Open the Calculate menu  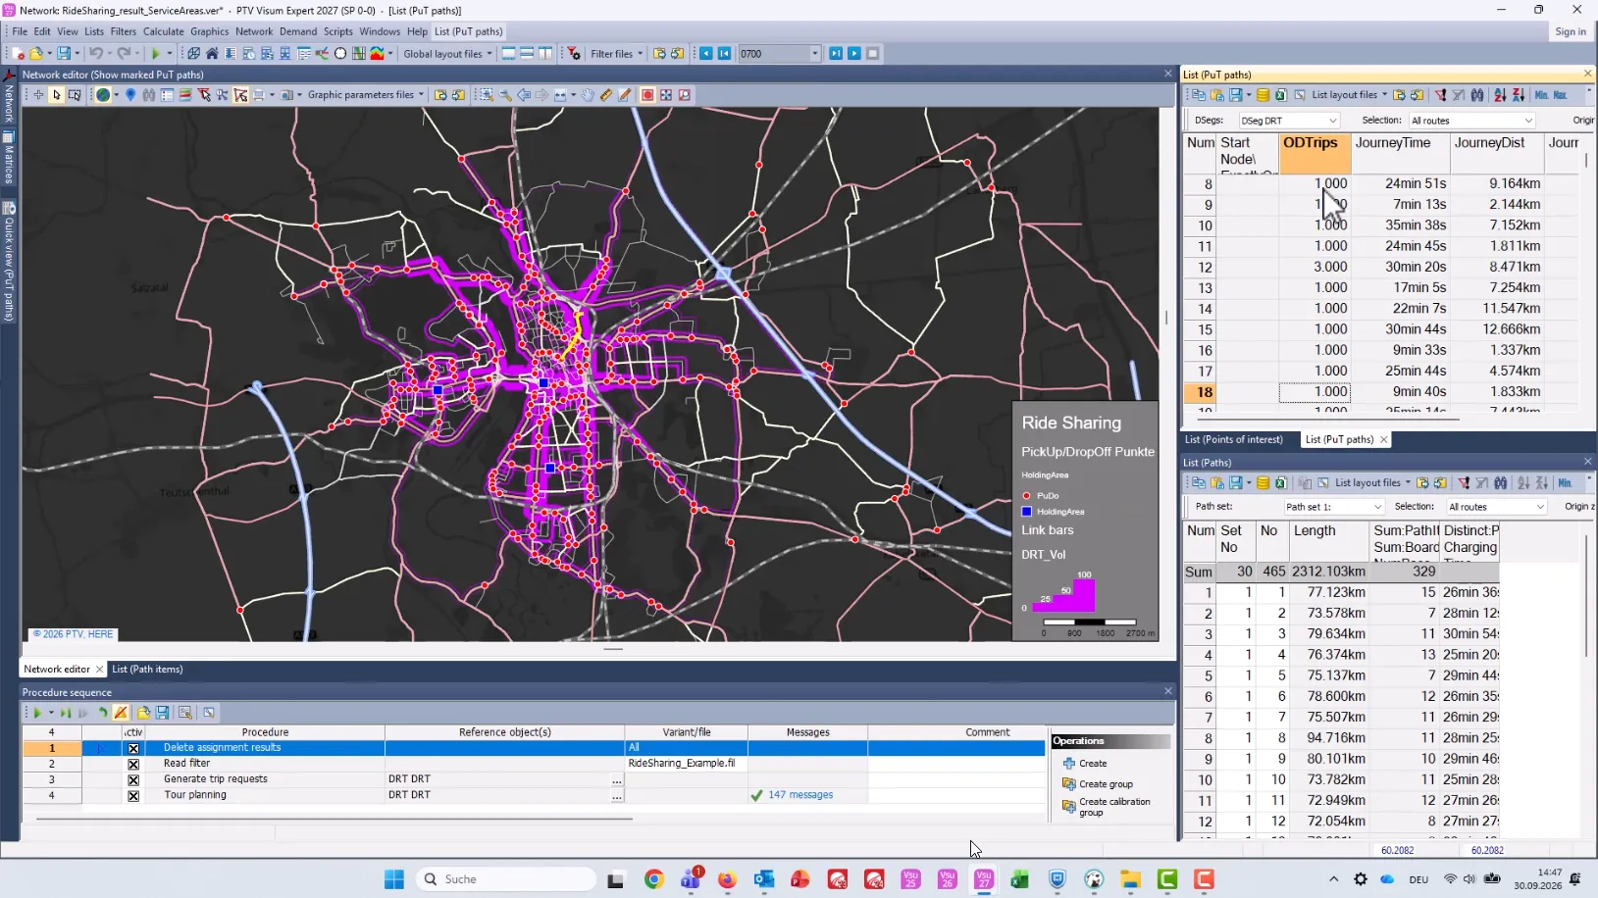(163, 31)
